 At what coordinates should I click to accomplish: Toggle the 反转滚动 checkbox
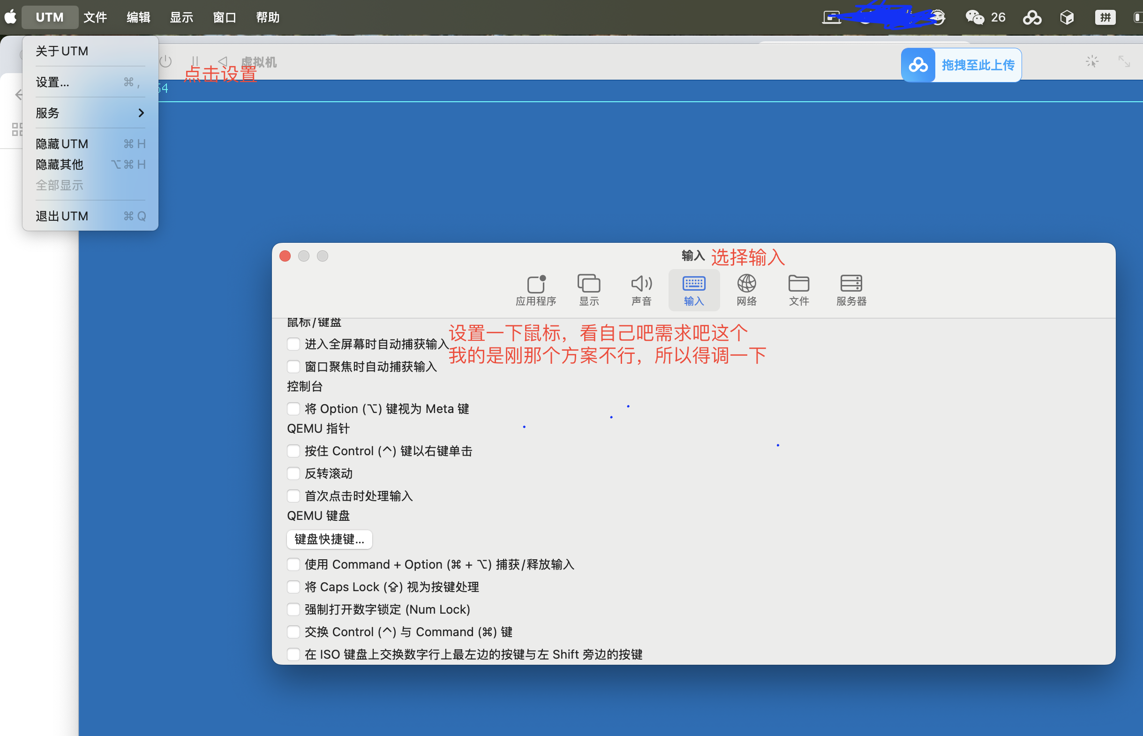tap(293, 473)
